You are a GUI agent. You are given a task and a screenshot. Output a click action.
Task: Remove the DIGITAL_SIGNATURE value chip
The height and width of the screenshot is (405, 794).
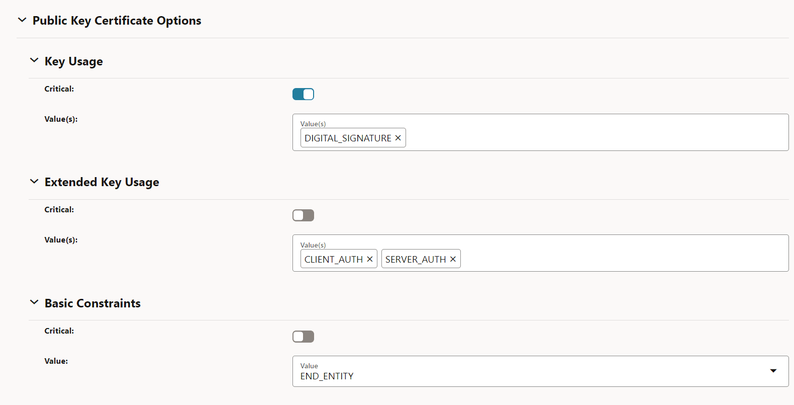(398, 137)
